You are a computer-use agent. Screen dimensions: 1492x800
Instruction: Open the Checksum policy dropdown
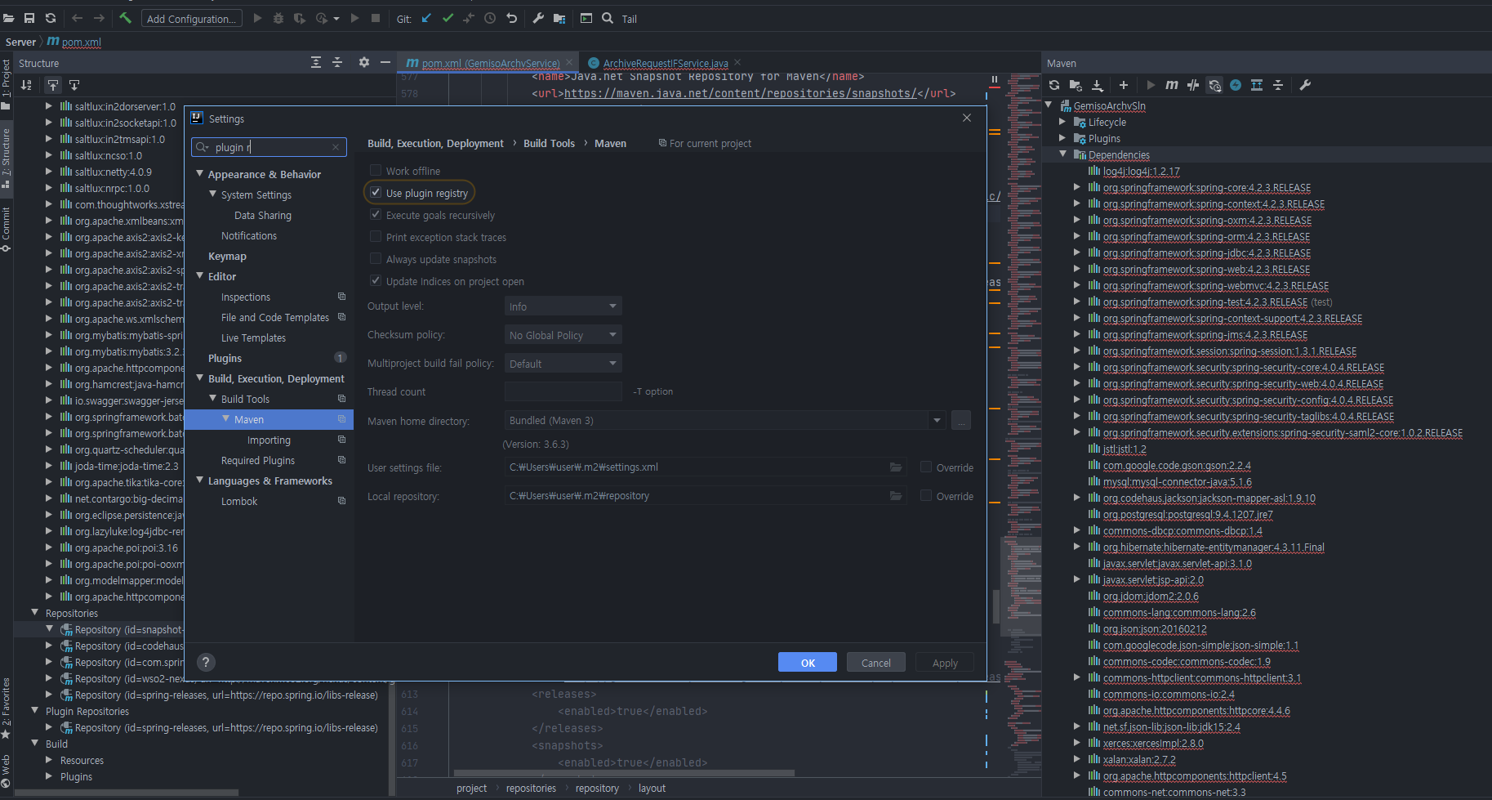click(x=563, y=335)
